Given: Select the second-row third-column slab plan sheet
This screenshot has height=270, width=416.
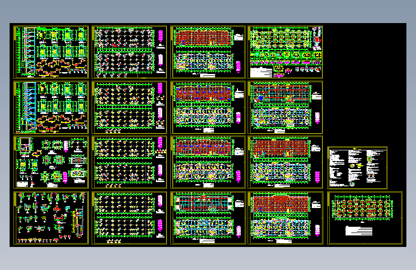Looking at the screenshot, I should pos(208,107).
